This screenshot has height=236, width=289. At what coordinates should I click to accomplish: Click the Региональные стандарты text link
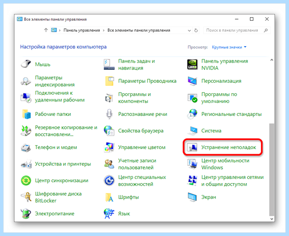pos(231,114)
